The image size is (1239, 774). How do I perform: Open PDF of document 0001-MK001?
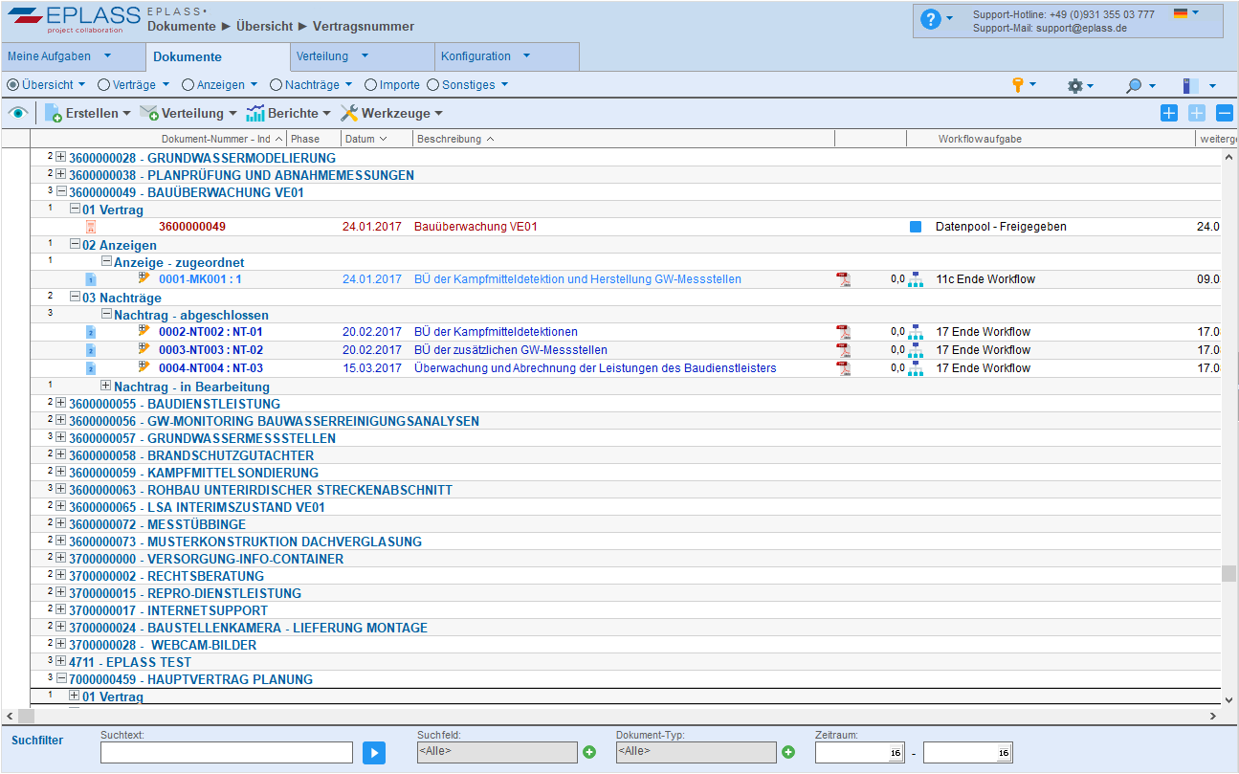(x=843, y=279)
